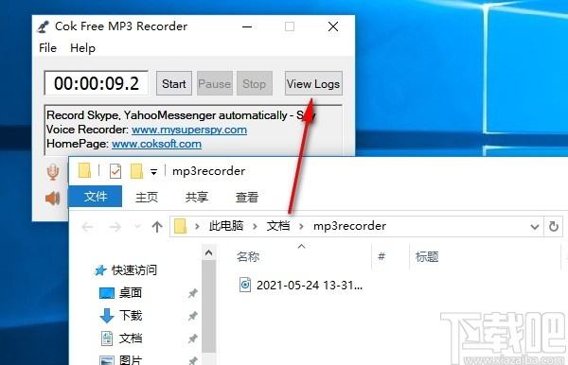This screenshot has height=365, width=568.
Task: Sort files by # column
Action: (x=382, y=256)
